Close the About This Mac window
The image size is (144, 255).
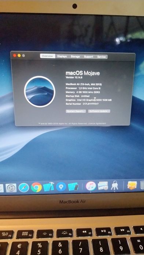[x=15, y=56]
